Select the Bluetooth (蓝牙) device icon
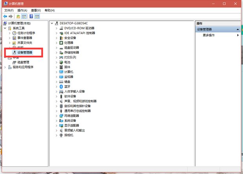 [x=61, y=86]
